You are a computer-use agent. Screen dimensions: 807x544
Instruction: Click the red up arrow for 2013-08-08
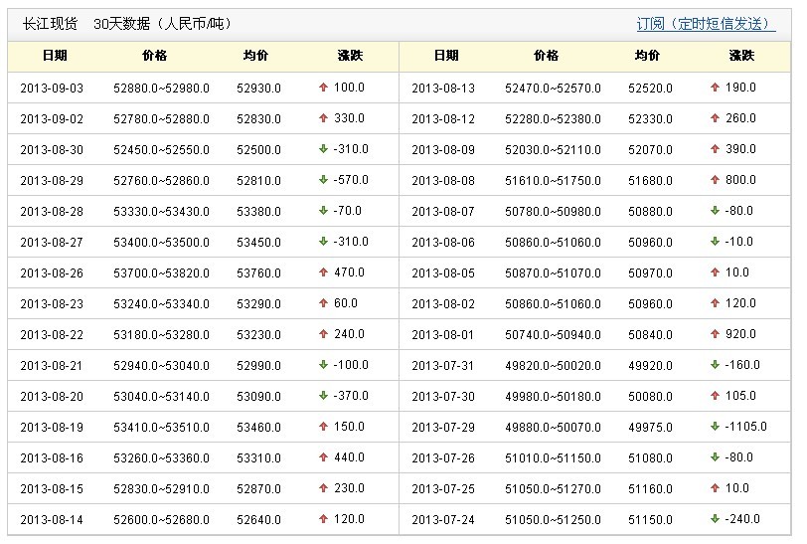pos(715,180)
